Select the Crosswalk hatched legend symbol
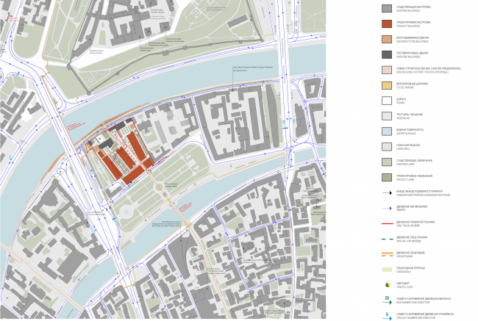478x321 pixels. tap(387, 270)
